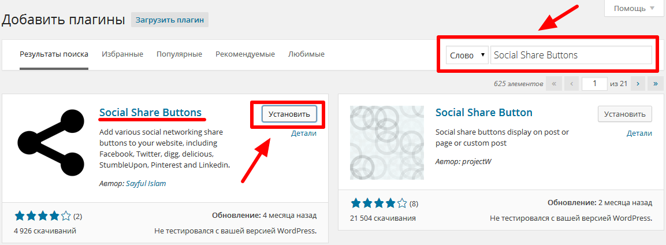The image size is (666, 245).
Task: Click the Загрузить плагин button
Action: [170, 20]
